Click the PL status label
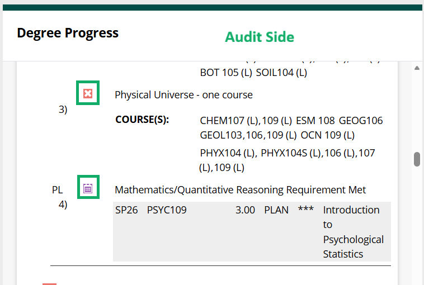The height and width of the screenshot is (285, 424). click(x=57, y=190)
